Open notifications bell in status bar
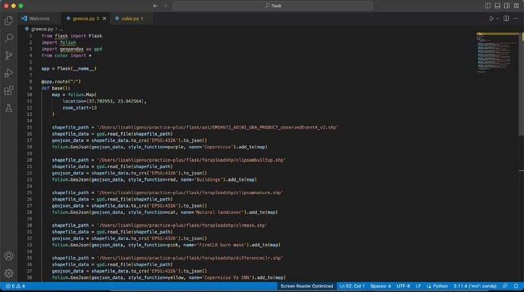524x292 pixels. click(516, 286)
